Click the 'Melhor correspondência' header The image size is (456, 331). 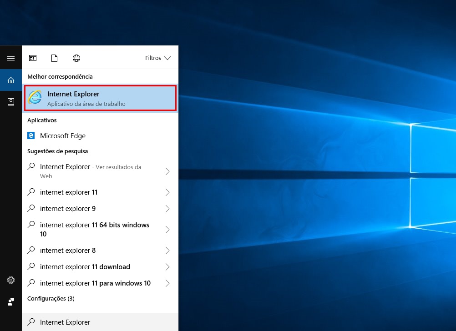[x=60, y=77]
